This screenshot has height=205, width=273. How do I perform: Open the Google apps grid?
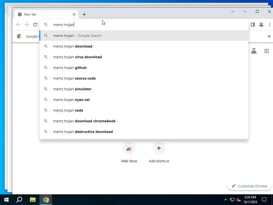(266, 51)
